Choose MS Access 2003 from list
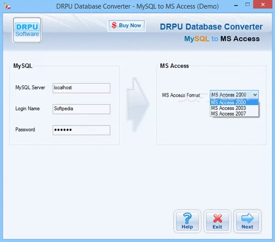Viewport: 275px width, 242px height. (234, 108)
